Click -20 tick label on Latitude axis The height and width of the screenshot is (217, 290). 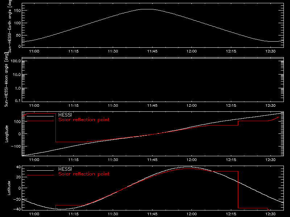pyautogui.click(x=17, y=200)
